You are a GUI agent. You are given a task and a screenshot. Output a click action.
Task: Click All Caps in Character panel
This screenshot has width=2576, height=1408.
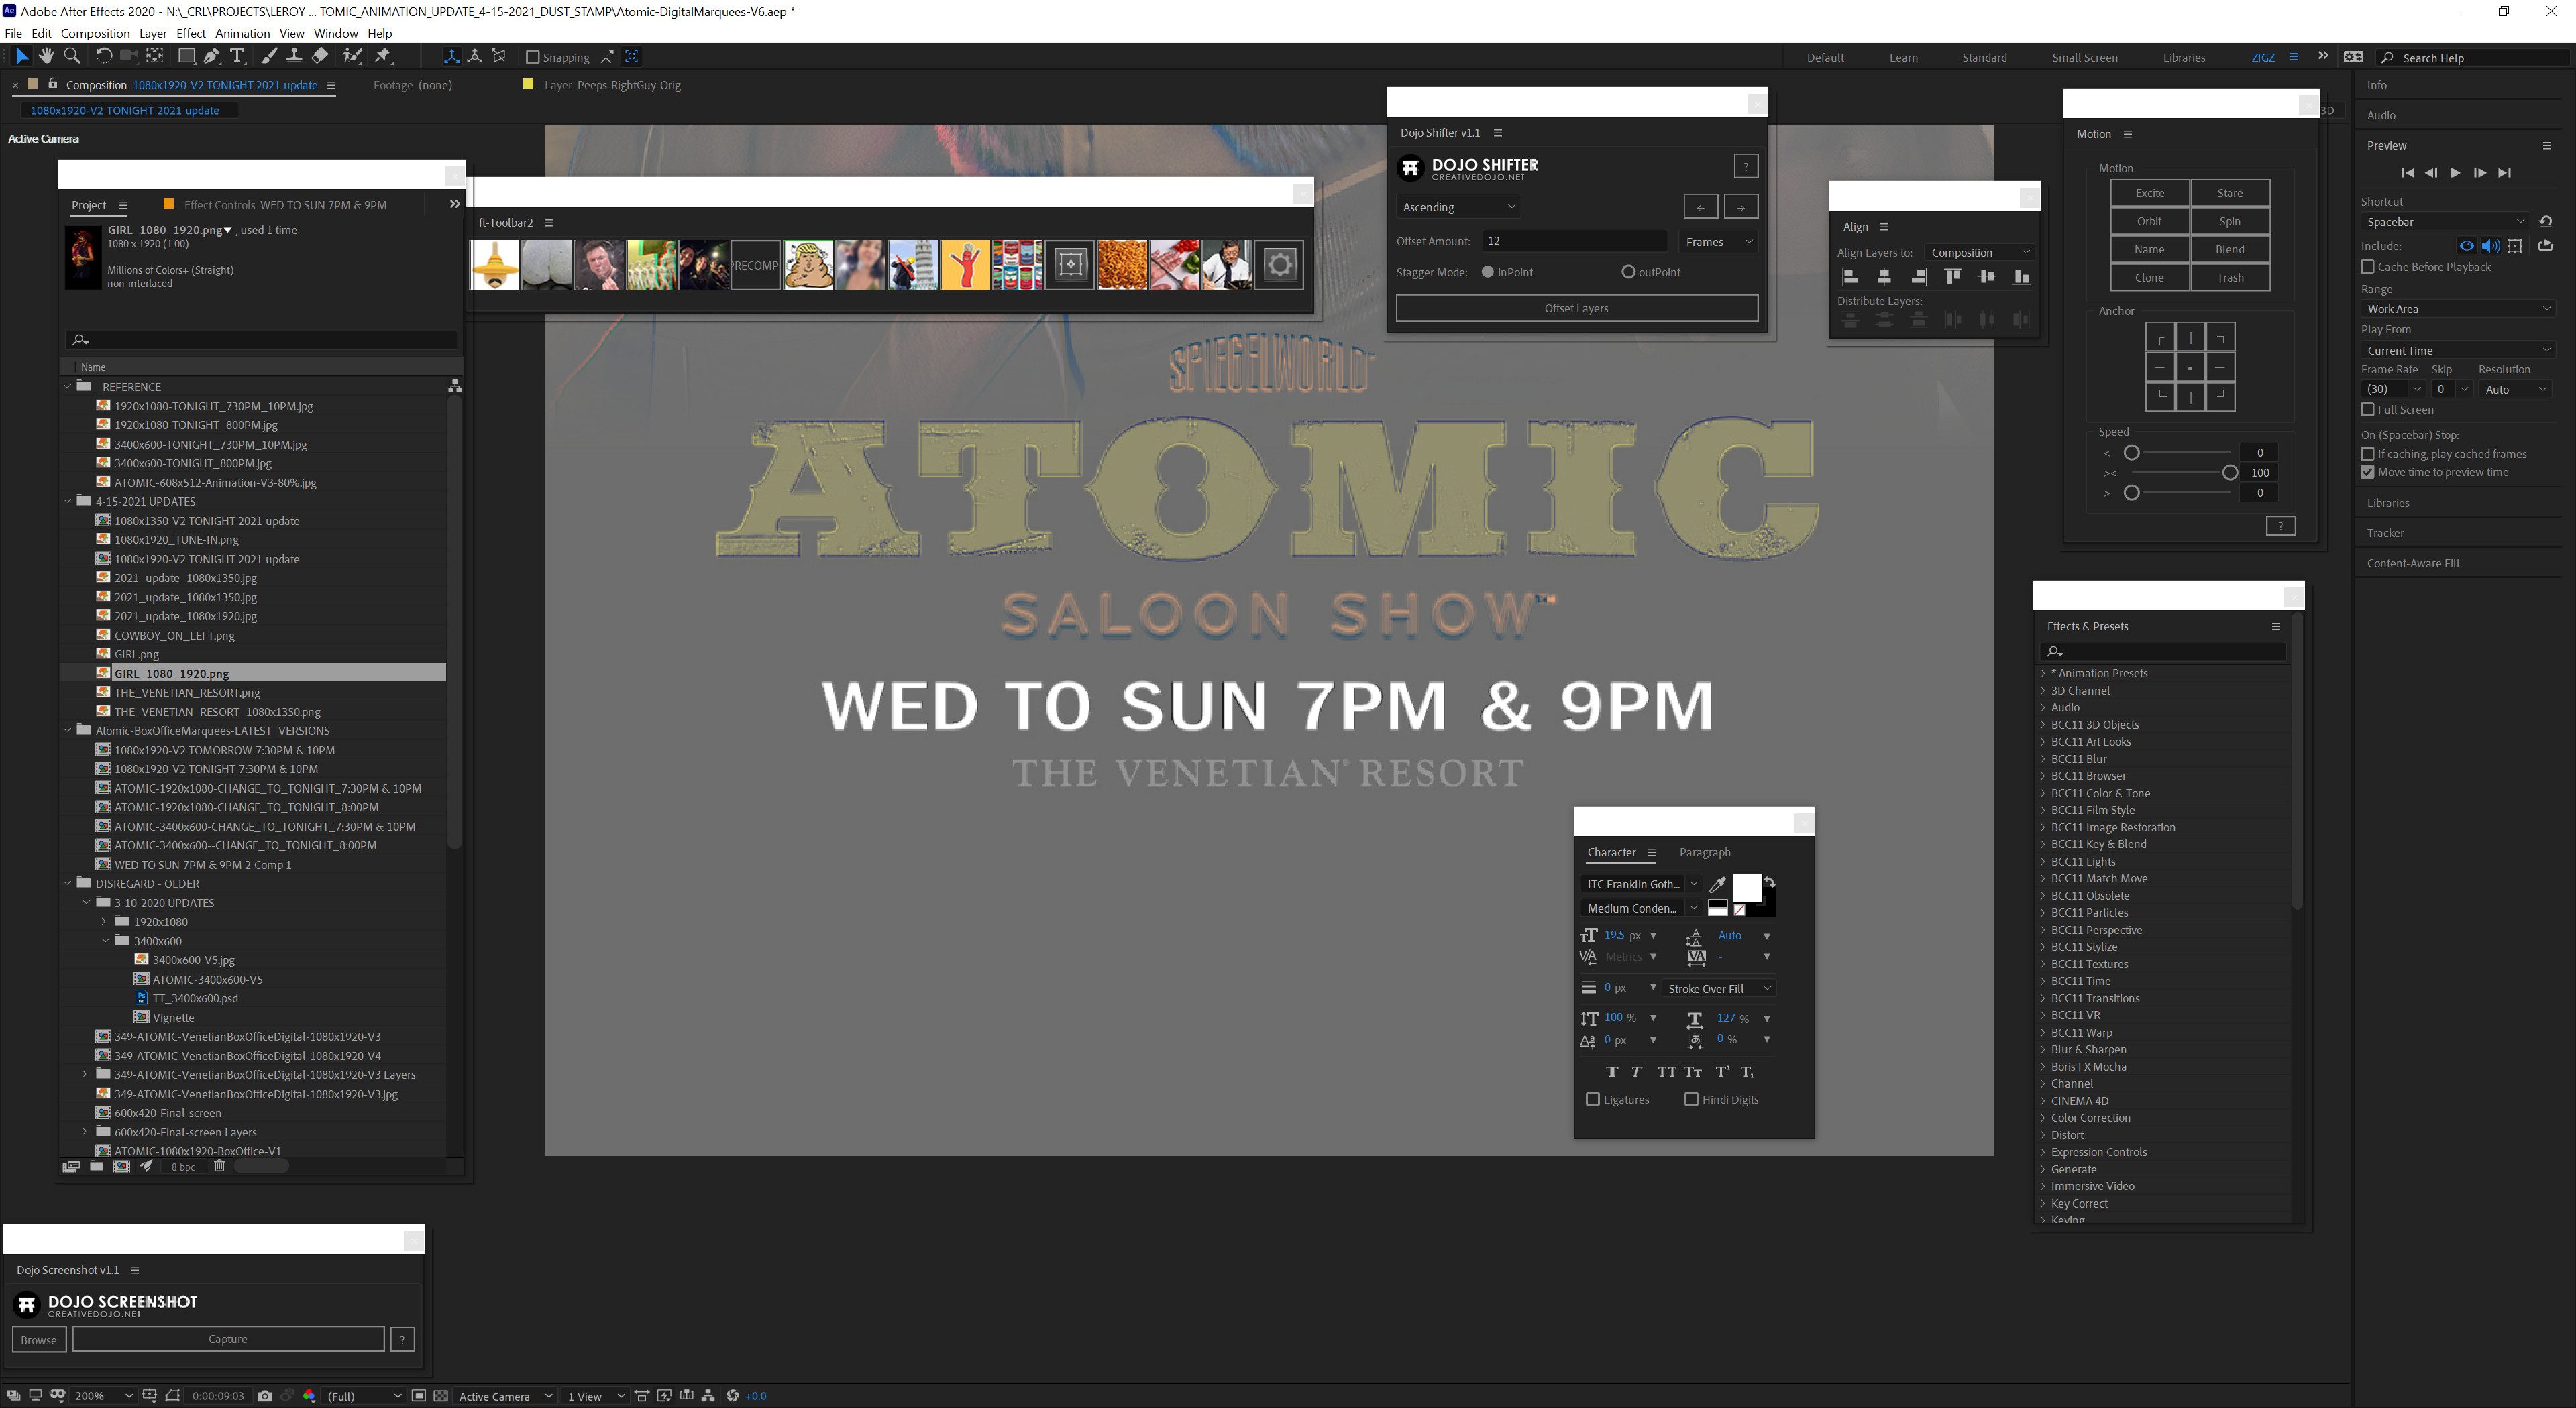tap(1666, 1072)
